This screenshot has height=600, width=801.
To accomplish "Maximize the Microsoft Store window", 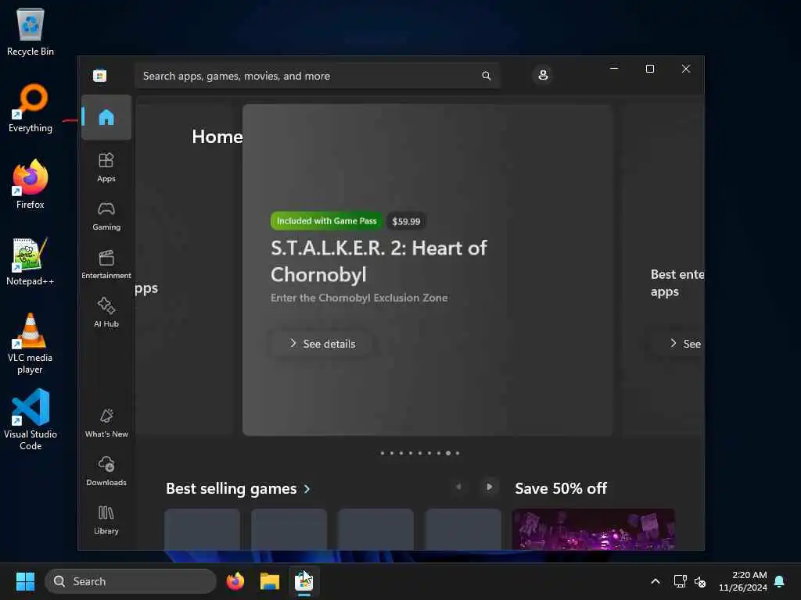I will [650, 69].
